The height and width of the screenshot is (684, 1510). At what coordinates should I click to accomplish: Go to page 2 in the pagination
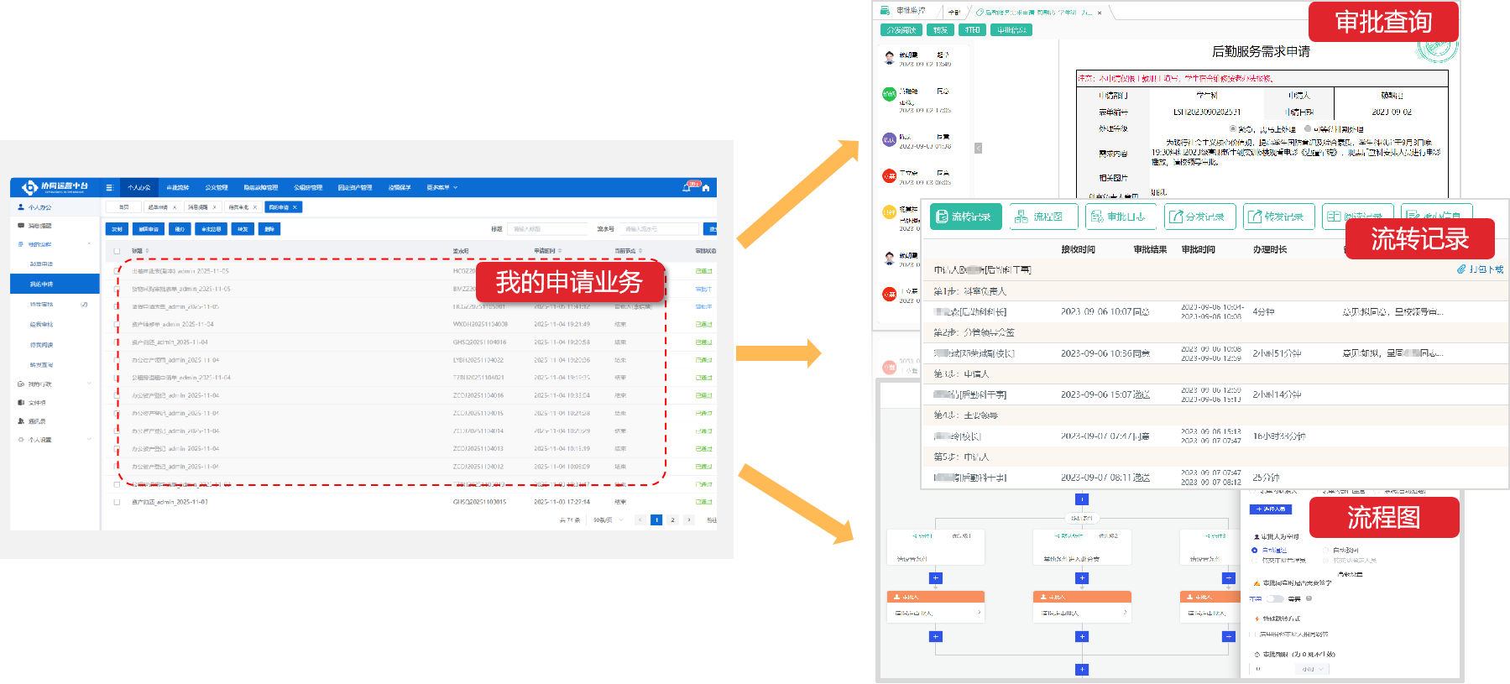click(672, 520)
